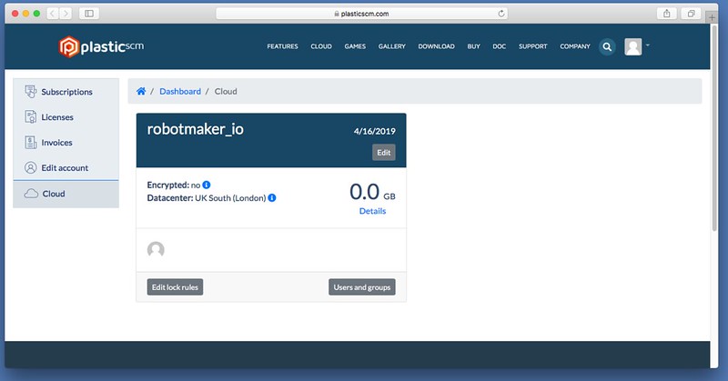Screen dimensions: 728x381
Task: Click the Subscriptions sidebar icon
Action: point(31,92)
